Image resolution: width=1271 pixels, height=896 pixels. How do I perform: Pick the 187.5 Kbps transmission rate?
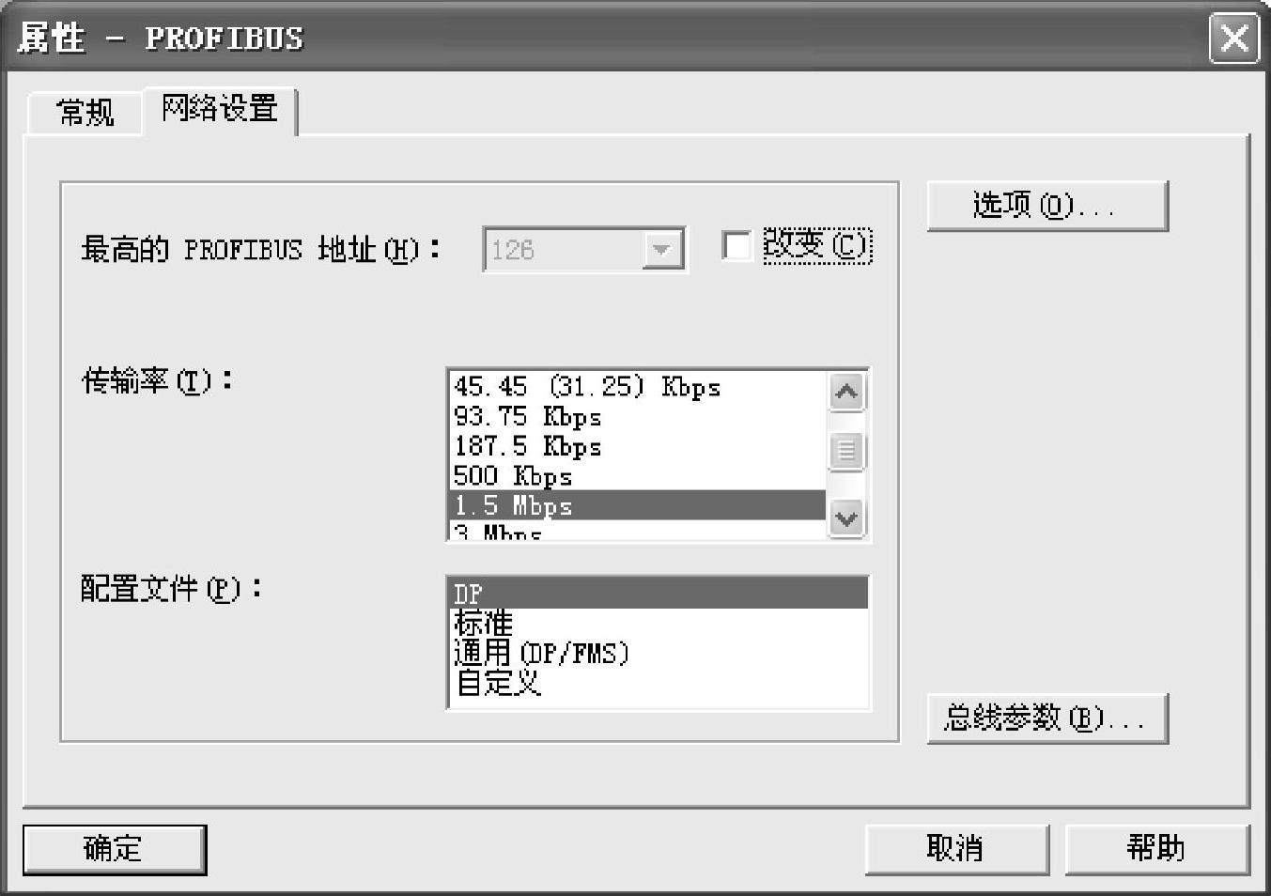tap(637, 446)
